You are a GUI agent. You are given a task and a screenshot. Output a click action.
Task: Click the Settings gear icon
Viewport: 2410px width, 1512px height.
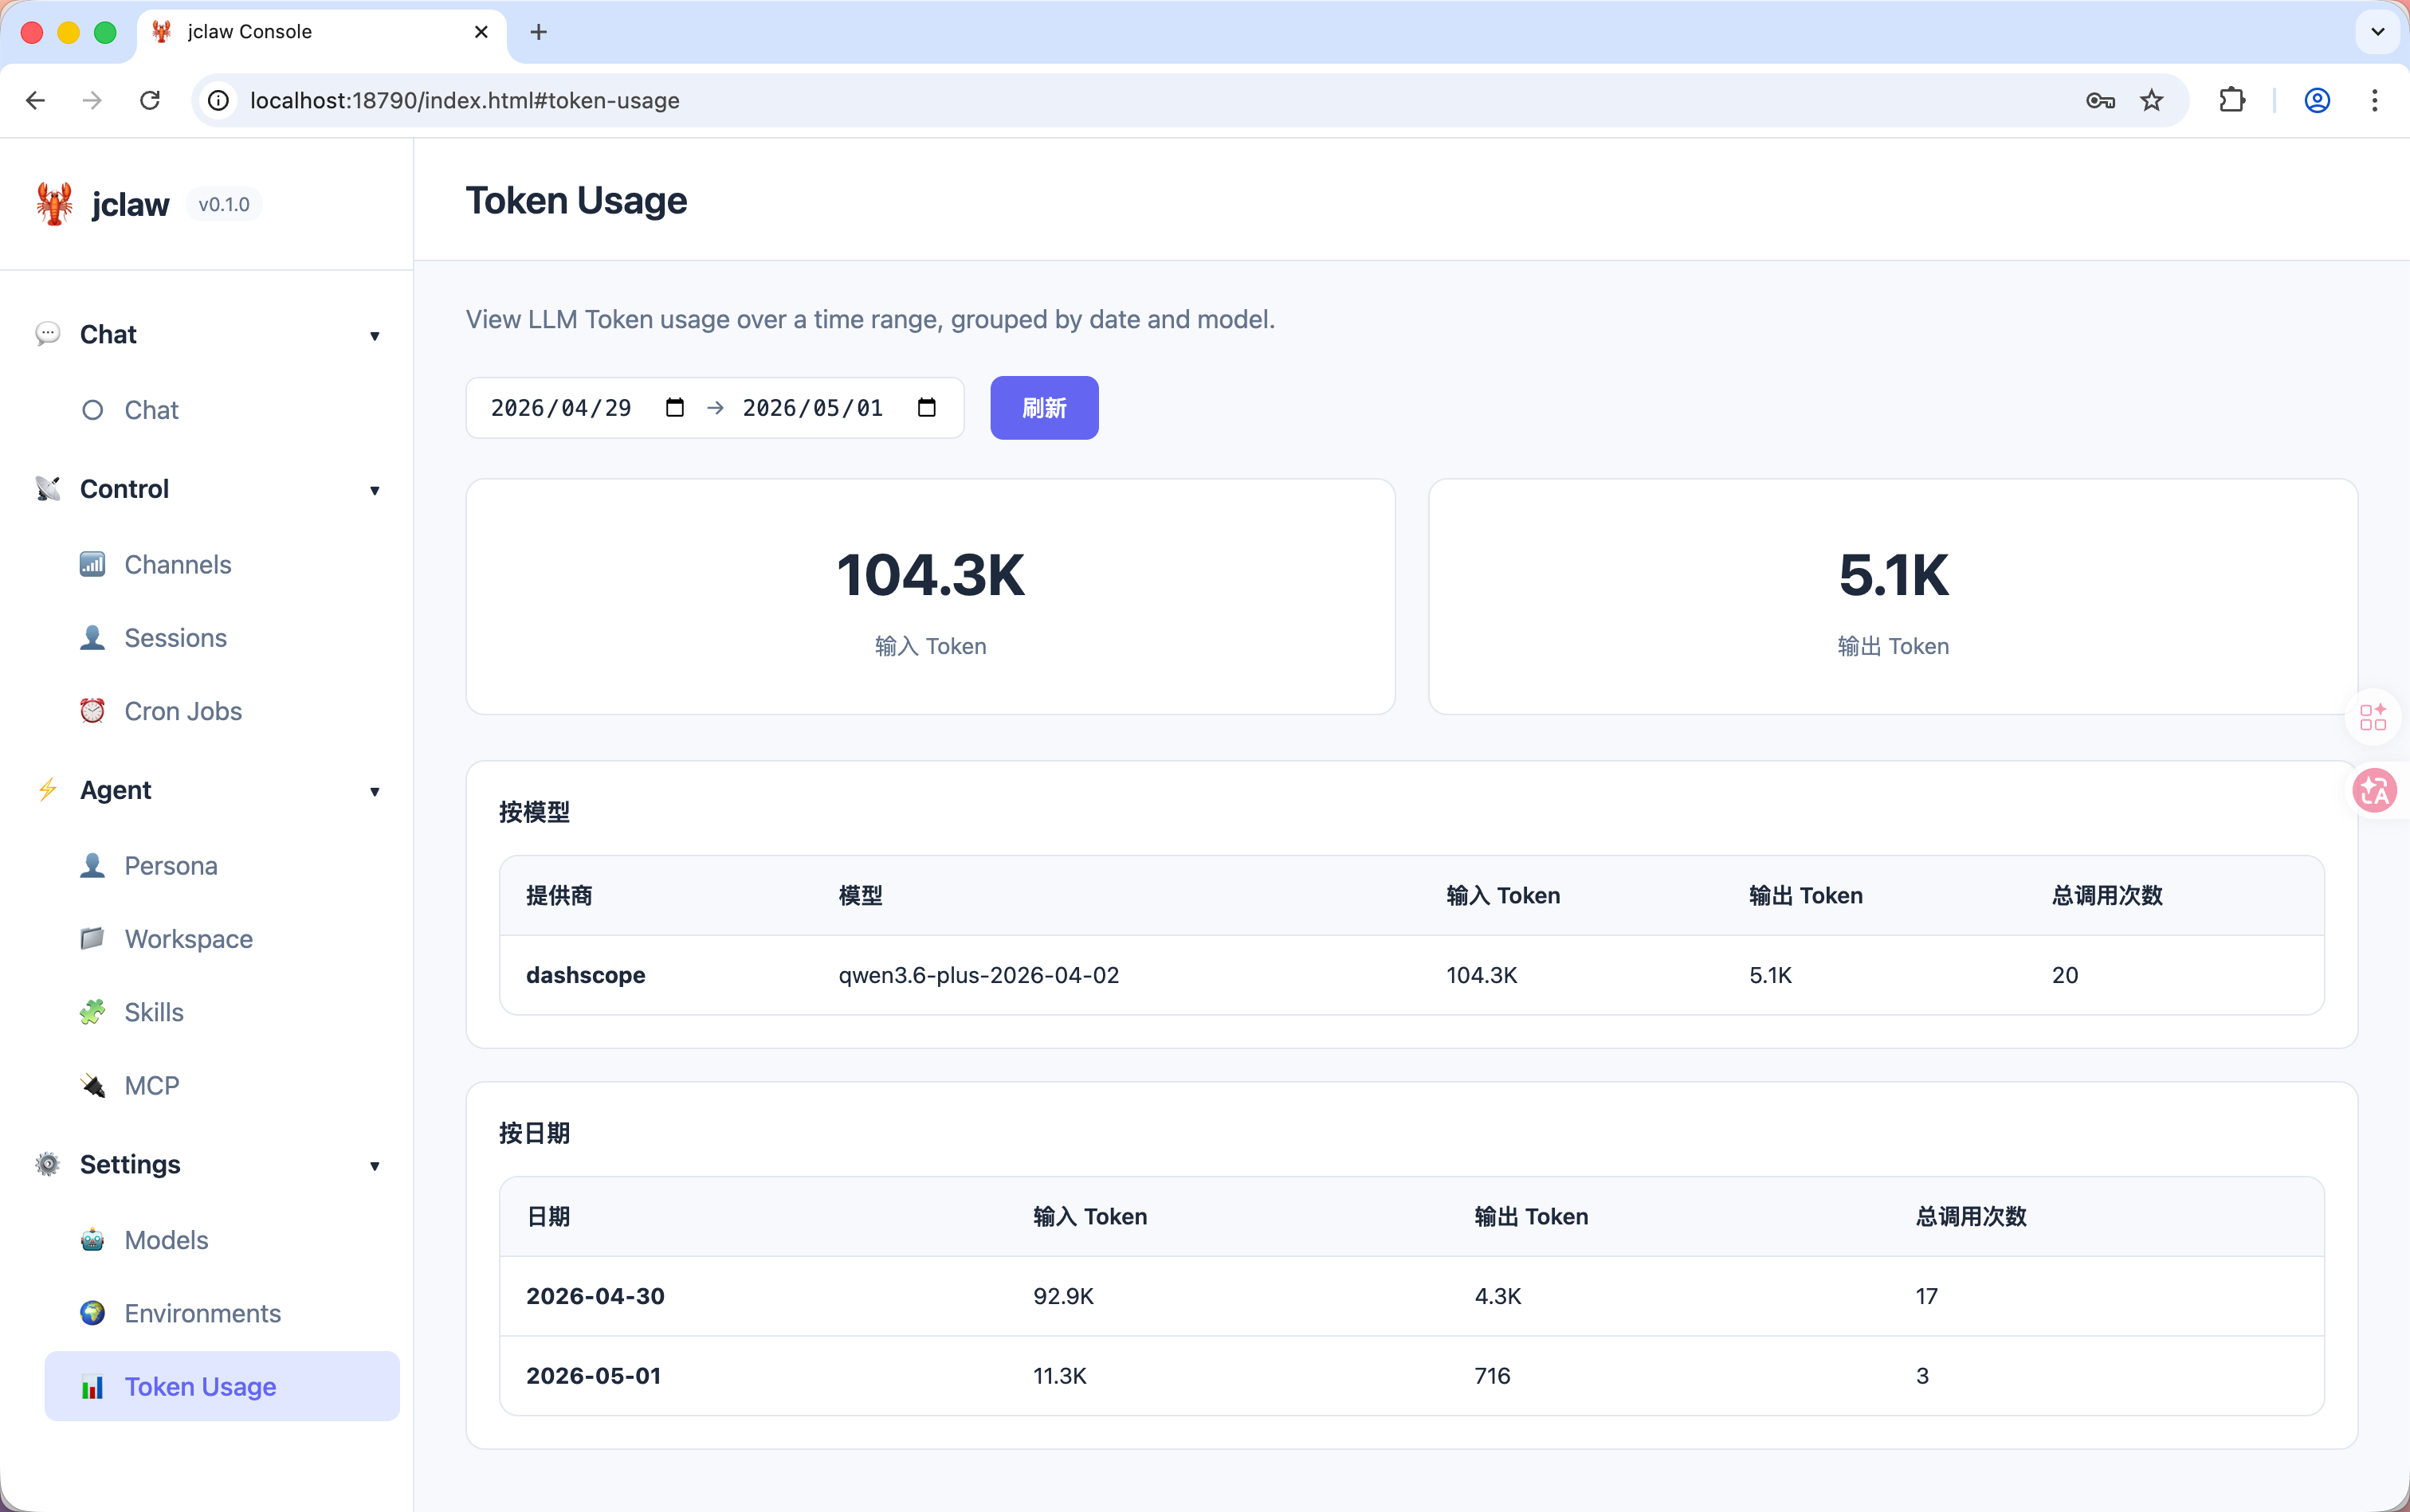click(x=47, y=1164)
